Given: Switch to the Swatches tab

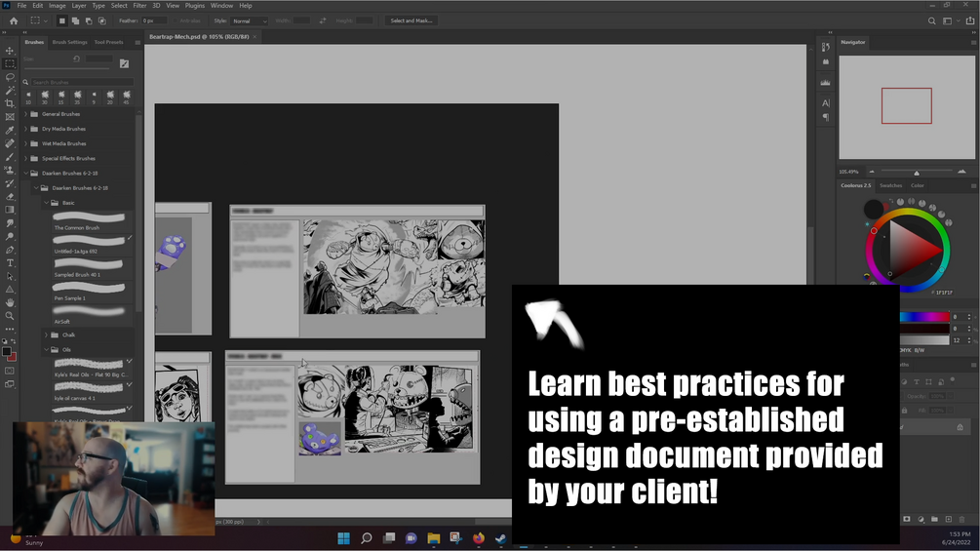Looking at the screenshot, I should click(890, 185).
